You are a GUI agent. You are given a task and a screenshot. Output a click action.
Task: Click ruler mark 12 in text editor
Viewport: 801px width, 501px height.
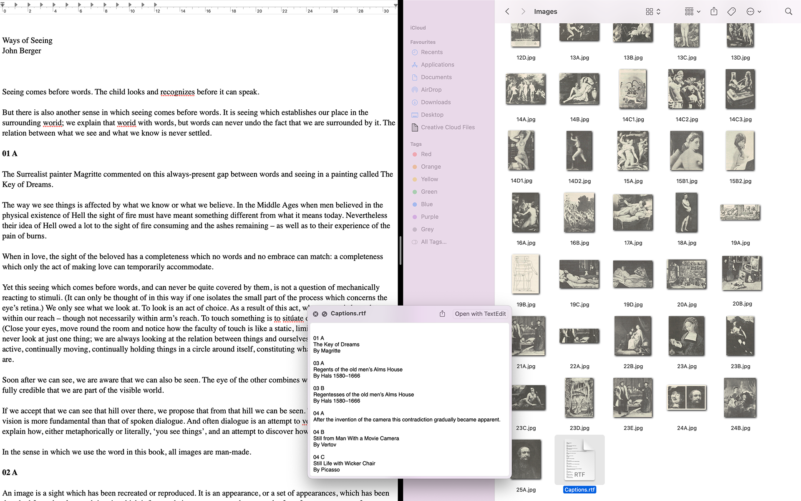pos(158,11)
